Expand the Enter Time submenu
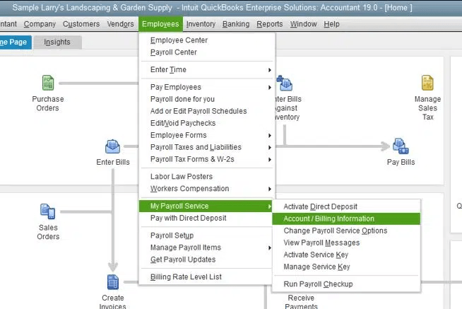Image resolution: width=462 pixels, height=309 pixels. 207,70
